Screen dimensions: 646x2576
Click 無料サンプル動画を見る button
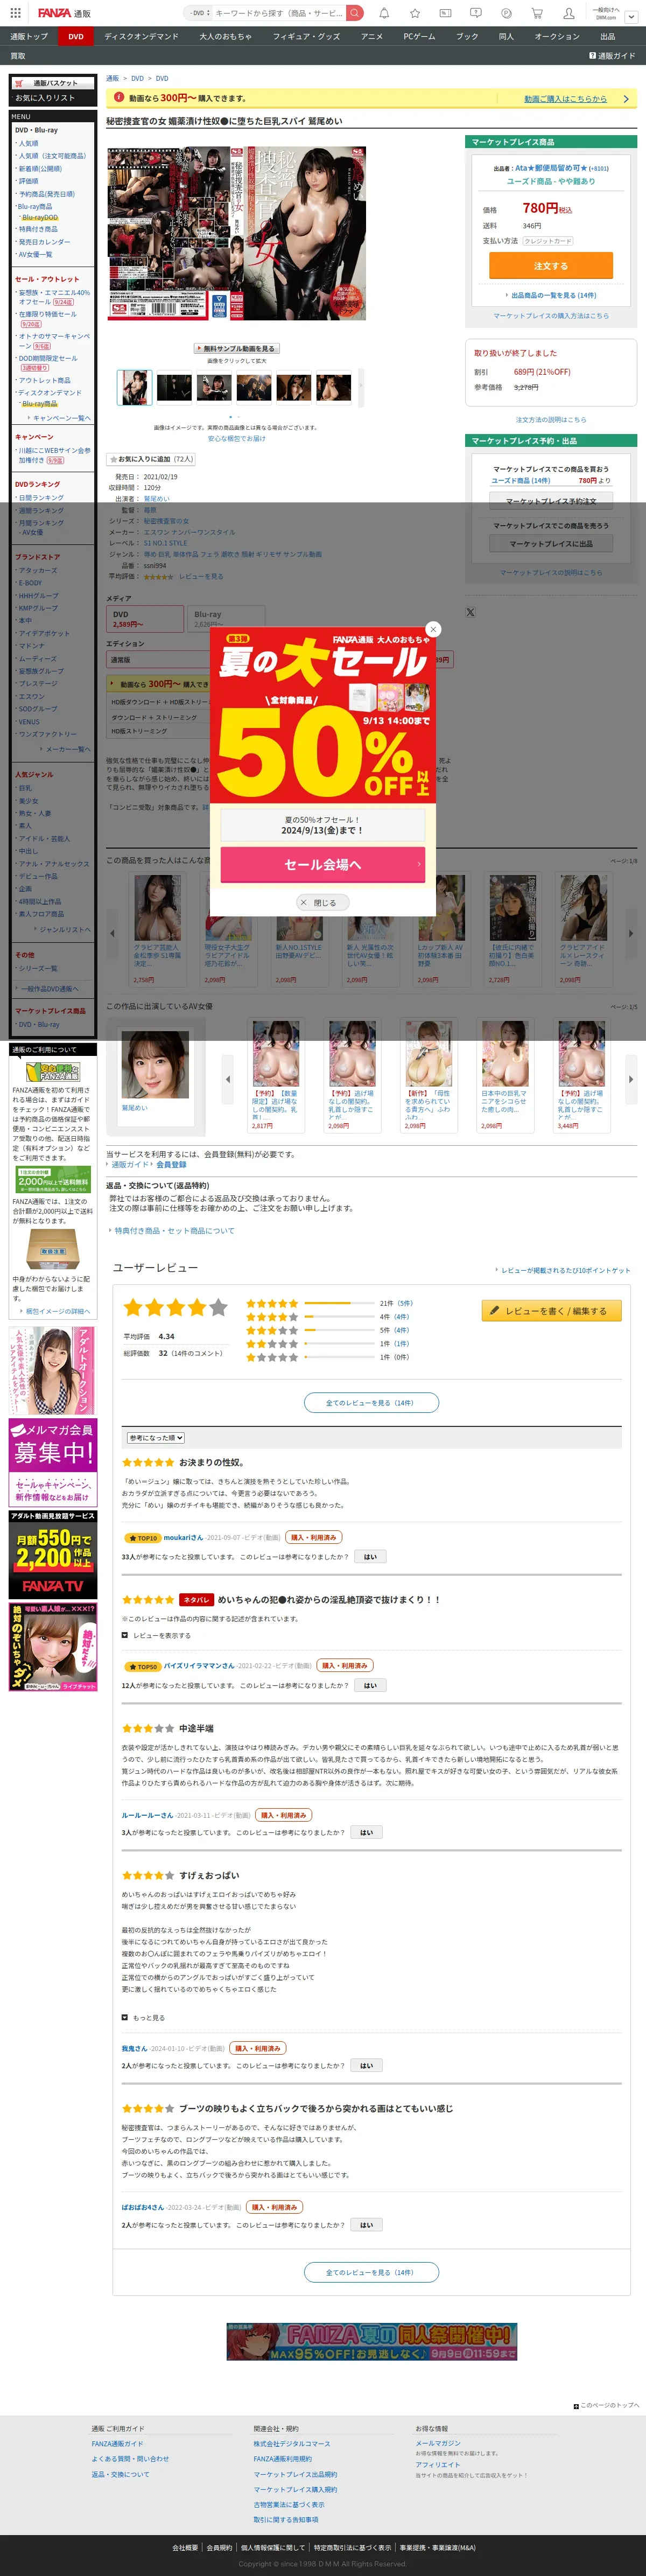[x=236, y=349]
